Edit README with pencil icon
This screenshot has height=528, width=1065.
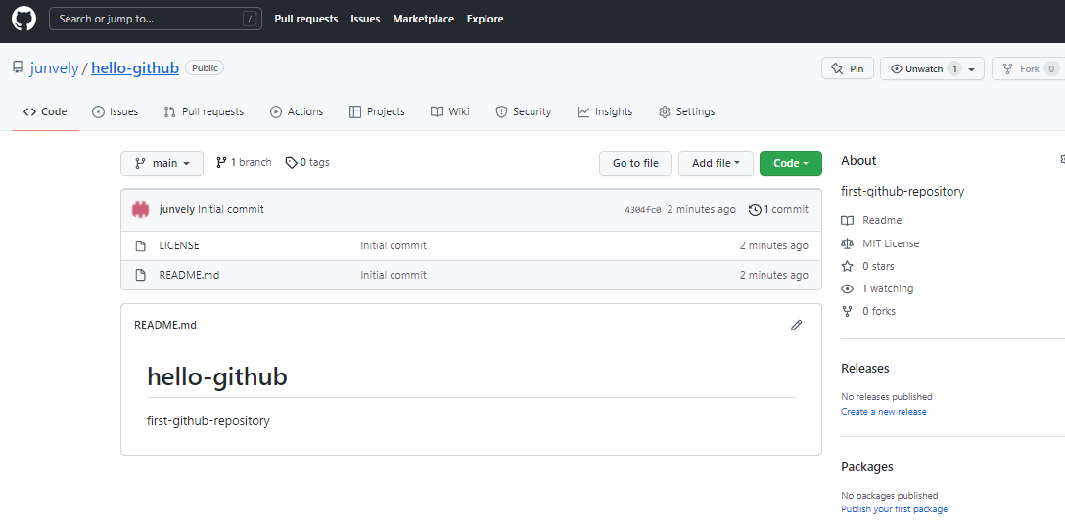pos(796,325)
